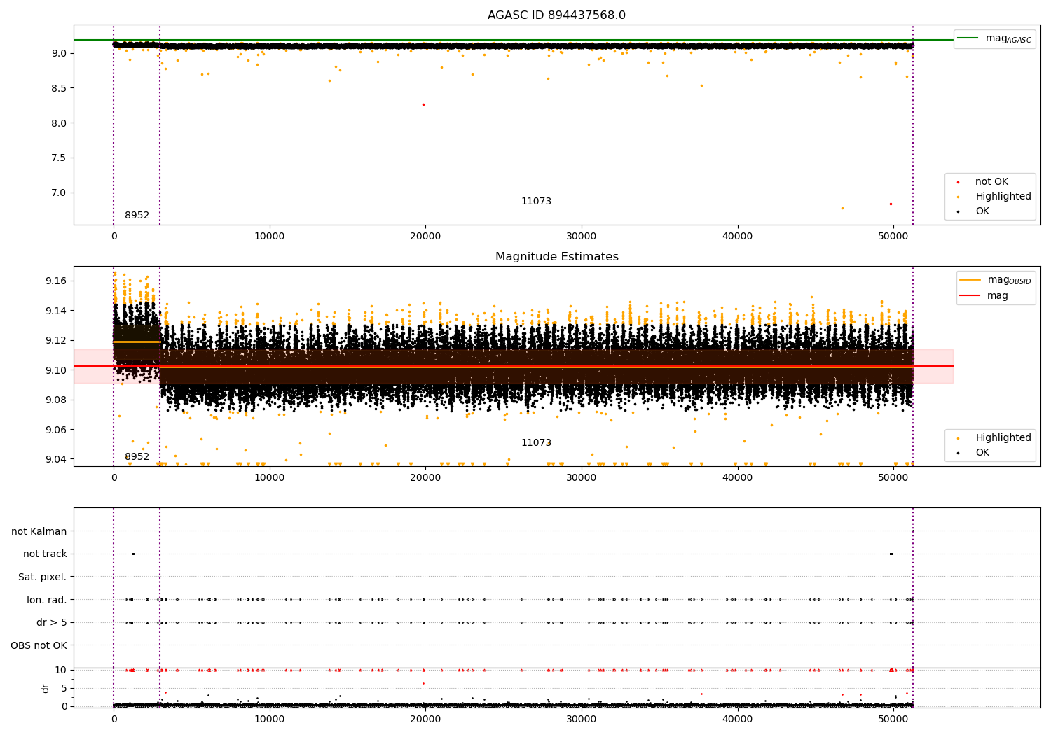The height and width of the screenshot is (735, 1051).
Task: Click the 'not Kalman' axis label
Action: tap(39, 531)
